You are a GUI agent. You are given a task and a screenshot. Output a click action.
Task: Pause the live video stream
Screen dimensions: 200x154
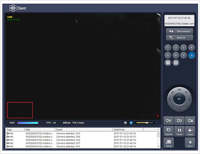pyautogui.click(x=179, y=131)
